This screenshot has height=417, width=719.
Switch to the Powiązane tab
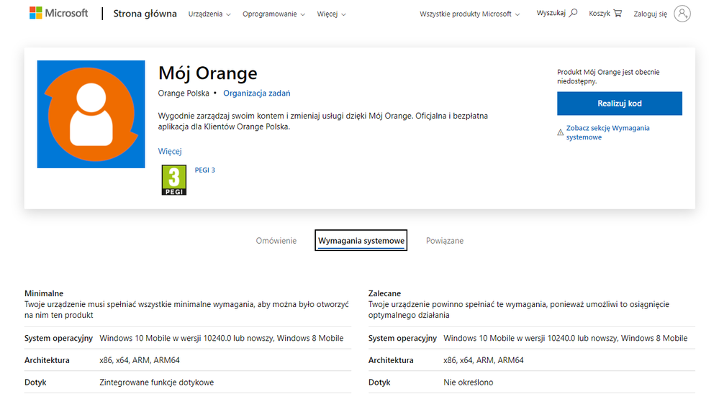click(444, 241)
